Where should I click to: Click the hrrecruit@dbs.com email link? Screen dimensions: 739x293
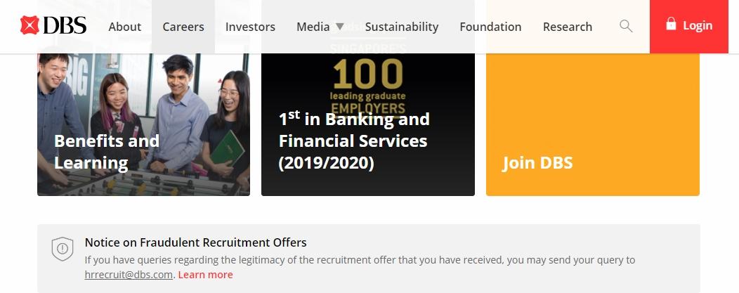[129, 275]
